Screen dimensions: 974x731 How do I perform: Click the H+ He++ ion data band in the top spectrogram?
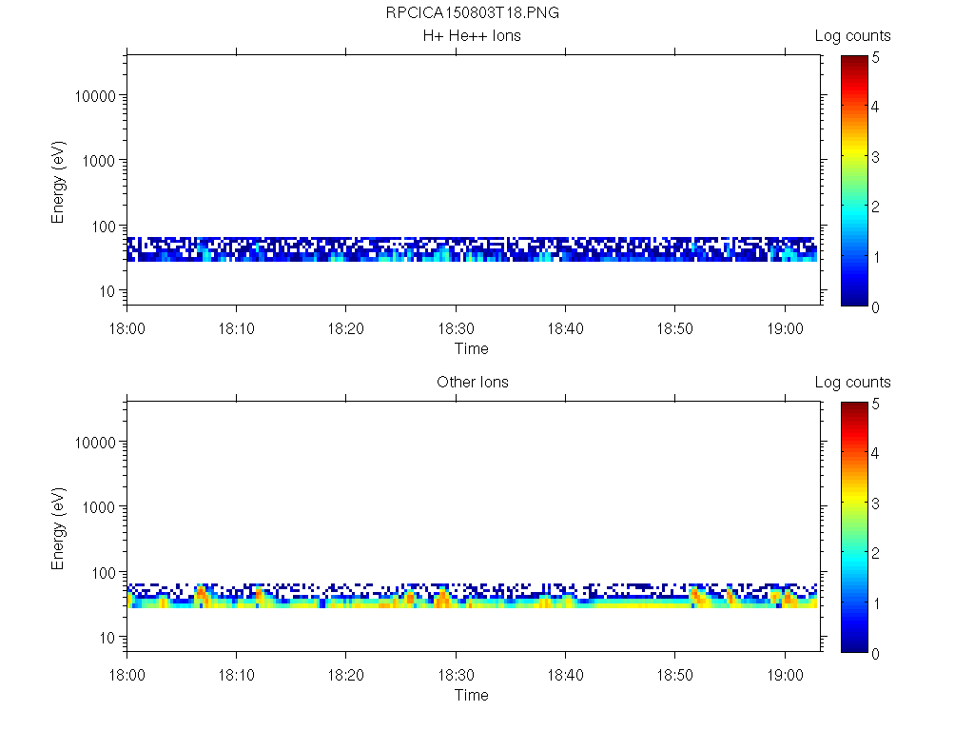click(472, 249)
